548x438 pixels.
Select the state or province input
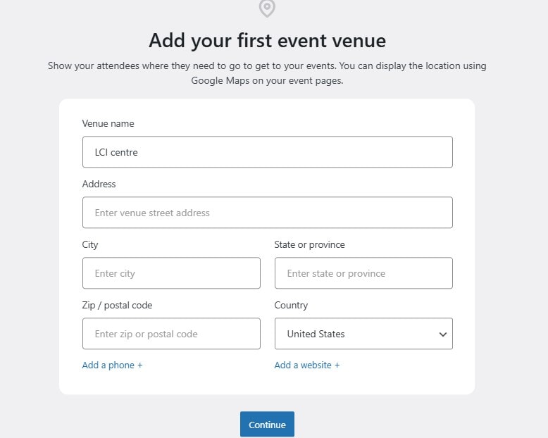point(363,273)
